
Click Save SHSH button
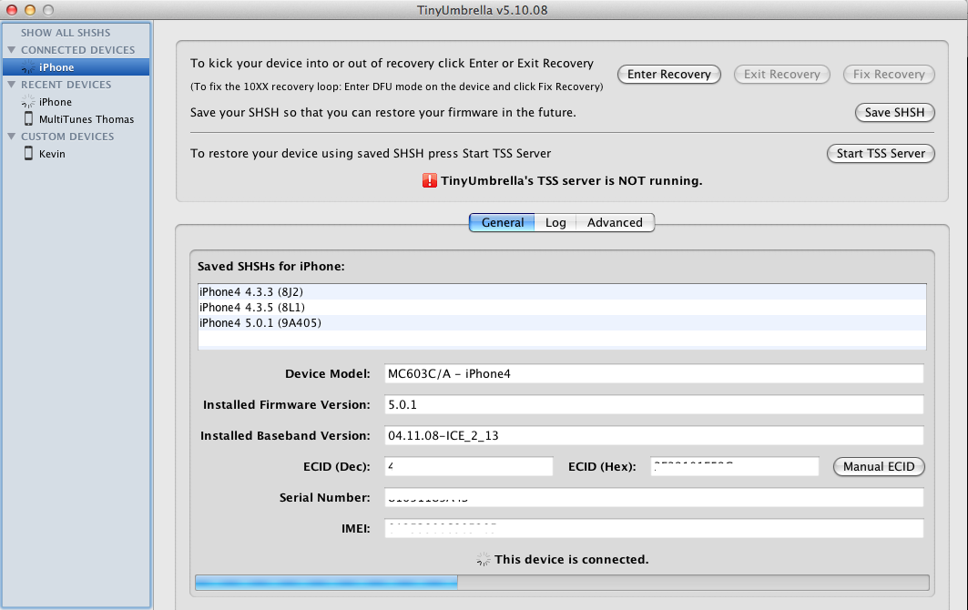coord(894,112)
